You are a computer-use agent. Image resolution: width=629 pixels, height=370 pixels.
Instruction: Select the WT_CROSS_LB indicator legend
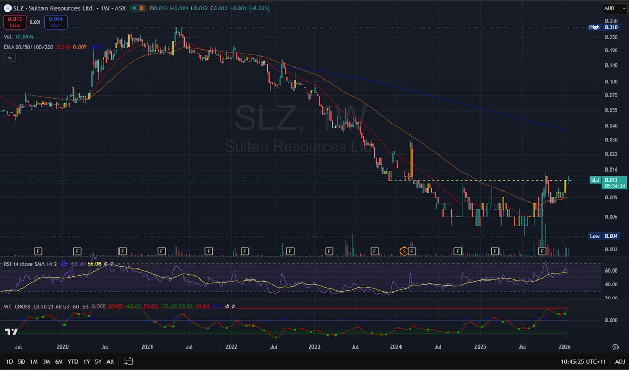[46, 306]
